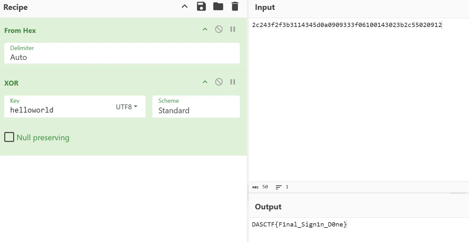The height and width of the screenshot is (242, 469).
Task: Clear recipe with trash icon
Action: tap(235, 7)
